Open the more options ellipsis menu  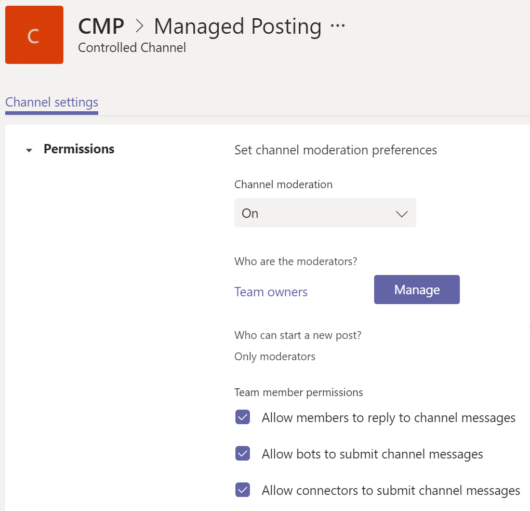coord(338,25)
